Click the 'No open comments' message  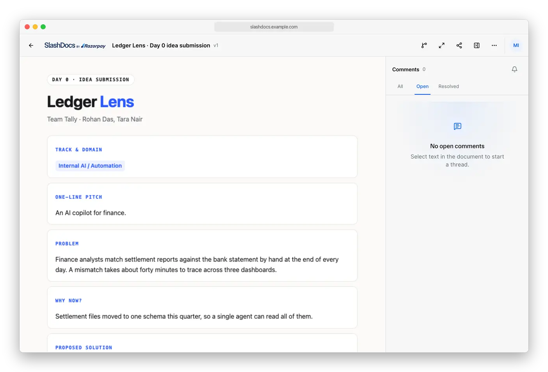click(457, 146)
